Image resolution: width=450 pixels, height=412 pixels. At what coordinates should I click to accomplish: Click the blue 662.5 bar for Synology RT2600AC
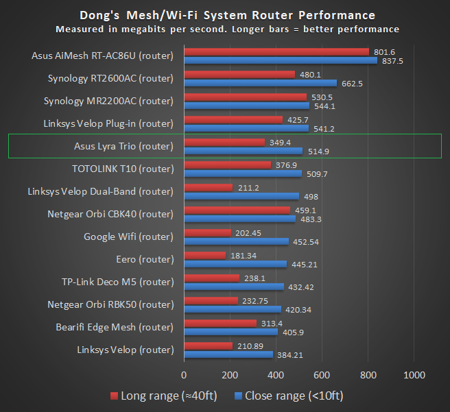point(261,83)
